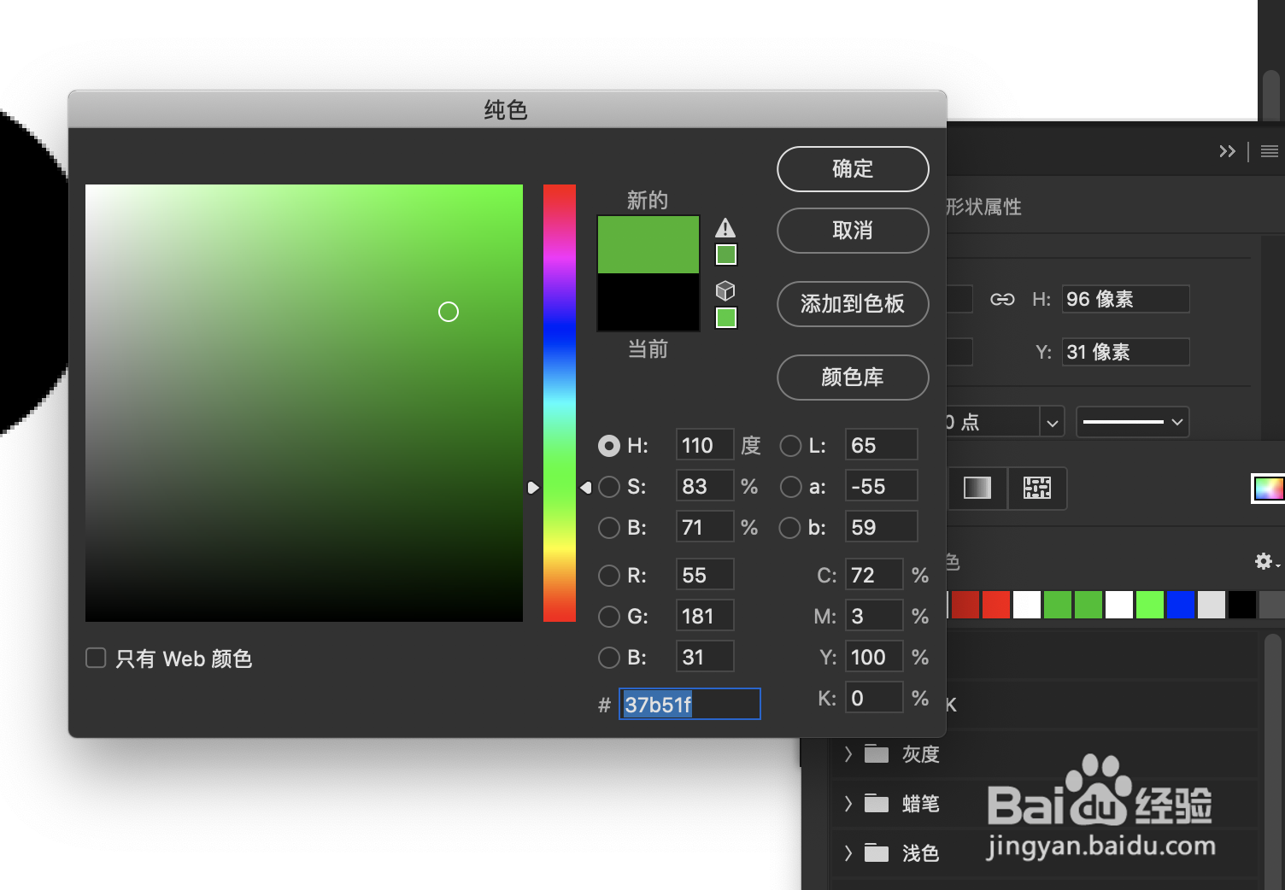Click the current black color preview
The image size is (1285, 890).
tap(648, 302)
